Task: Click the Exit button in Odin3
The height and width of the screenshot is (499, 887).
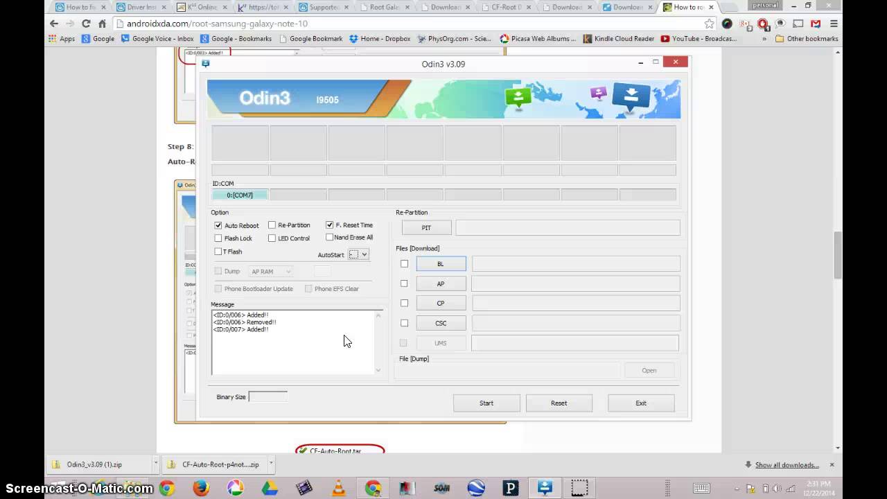Action: 641,403
